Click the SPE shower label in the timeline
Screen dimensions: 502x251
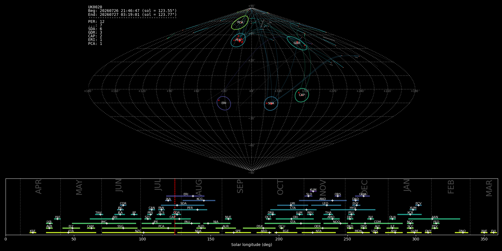(x=238, y=231)
